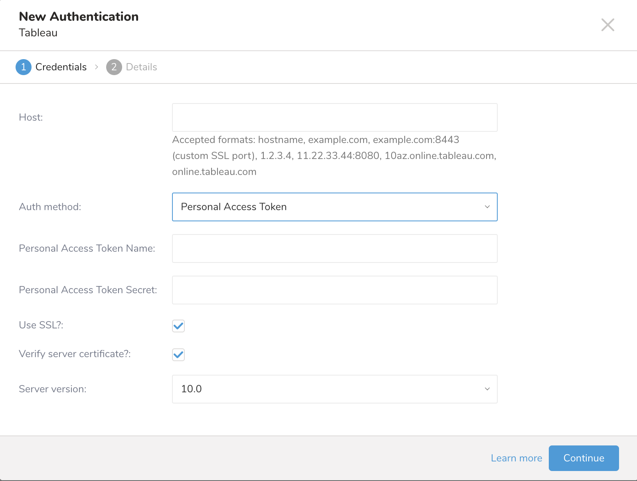The width and height of the screenshot is (637, 481).
Task: Focus the Personal Access Token Name field
Action: click(x=334, y=248)
